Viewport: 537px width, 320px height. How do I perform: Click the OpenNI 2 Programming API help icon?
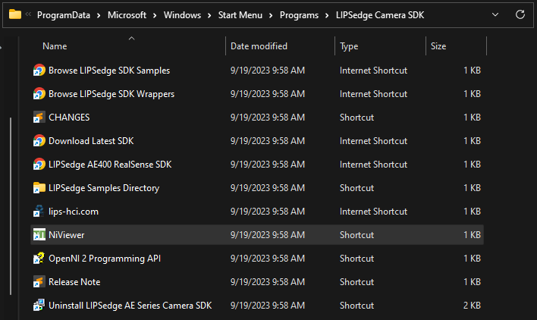click(x=39, y=259)
